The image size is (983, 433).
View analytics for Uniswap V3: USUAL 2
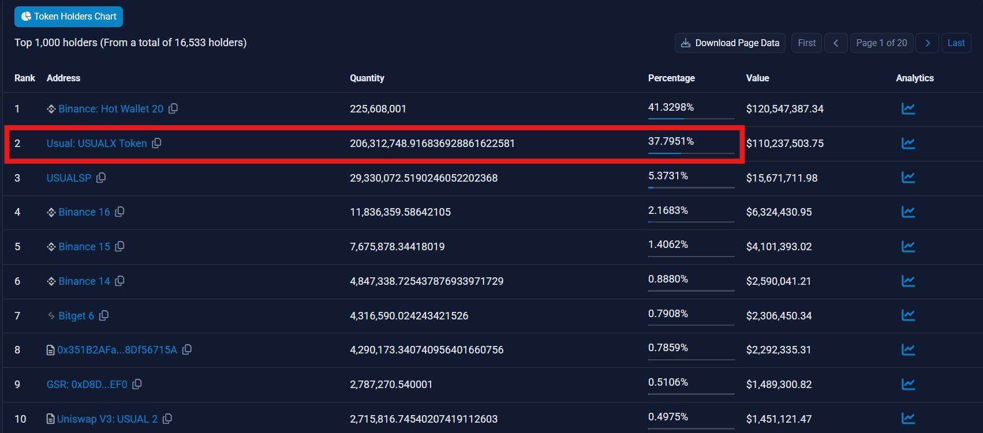click(x=908, y=419)
